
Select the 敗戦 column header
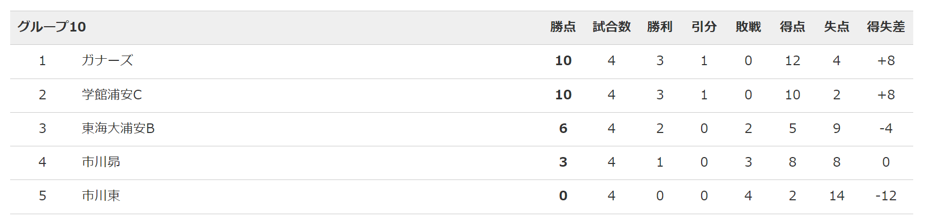[748, 27]
